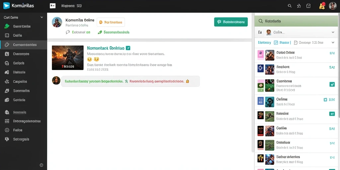Toggle the teal outlined box on the 'Onlime' row
The image size is (340, 170).
pyautogui.click(x=325, y=100)
